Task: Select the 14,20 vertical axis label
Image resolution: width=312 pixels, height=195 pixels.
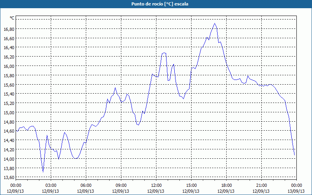Action: tap(9, 149)
